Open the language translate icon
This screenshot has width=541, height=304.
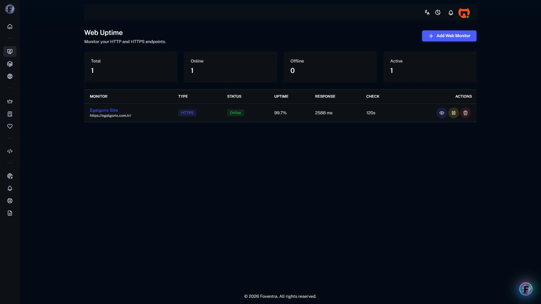point(427,12)
